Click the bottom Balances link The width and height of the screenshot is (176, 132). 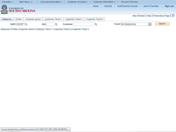pyautogui.click(x=5, y=29)
